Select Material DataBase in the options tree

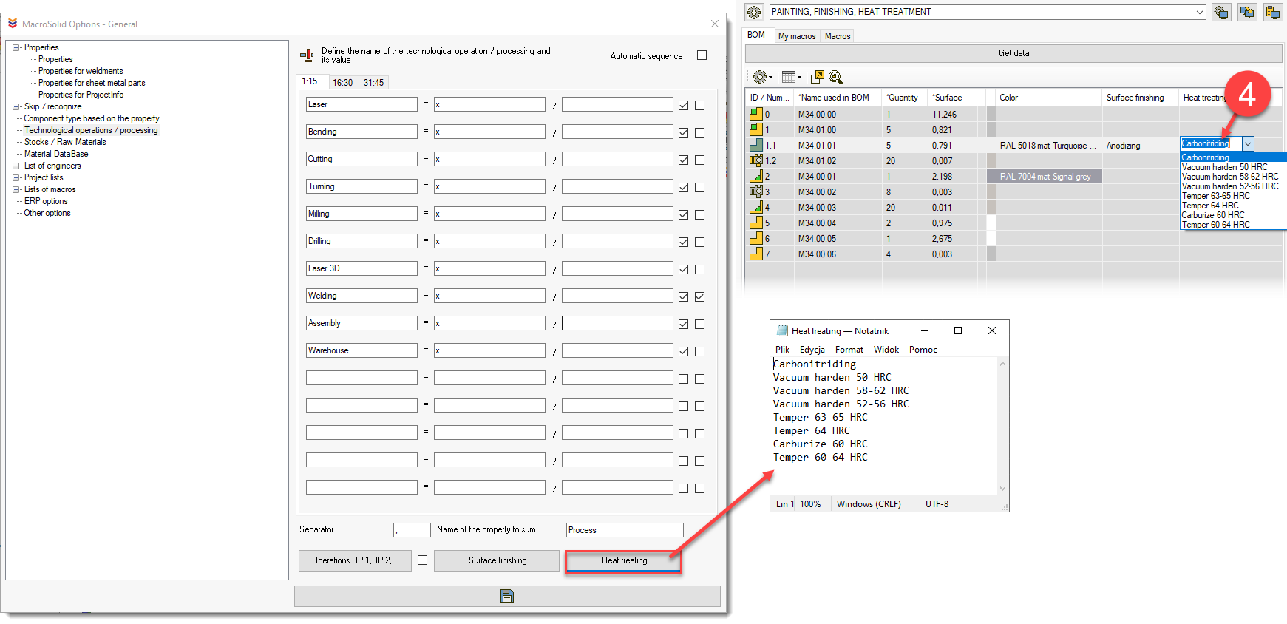56,154
